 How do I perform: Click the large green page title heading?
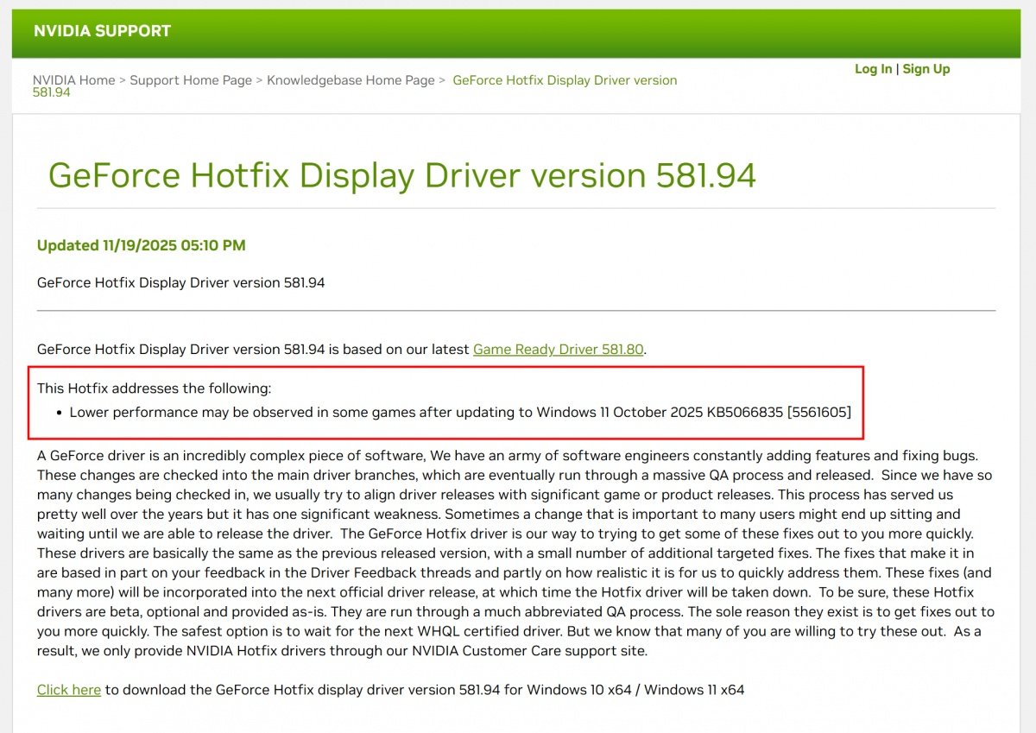(401, 175)
